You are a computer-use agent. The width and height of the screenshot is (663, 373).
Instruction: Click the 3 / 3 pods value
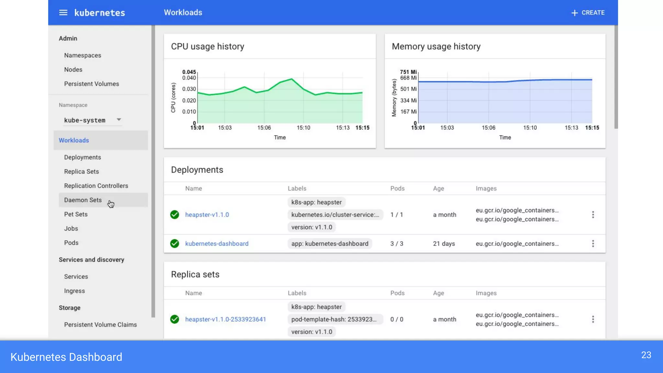(397, 243)
